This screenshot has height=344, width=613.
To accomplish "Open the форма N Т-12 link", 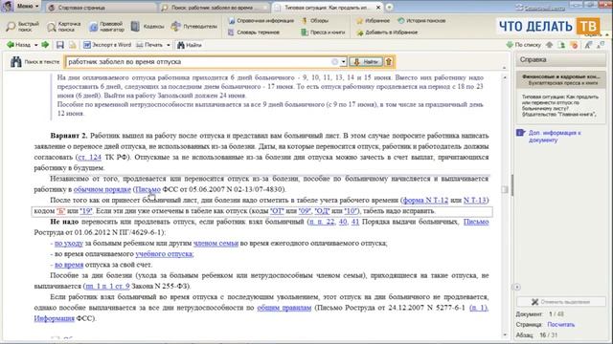I will click(x=425, y=200).
